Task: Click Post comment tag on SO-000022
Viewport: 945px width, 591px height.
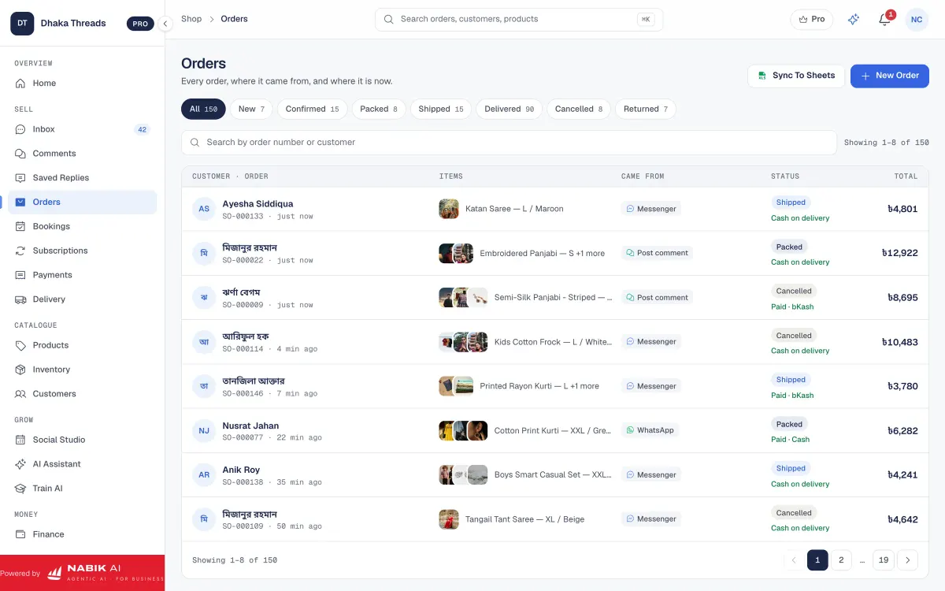Action: click(657, 253)
